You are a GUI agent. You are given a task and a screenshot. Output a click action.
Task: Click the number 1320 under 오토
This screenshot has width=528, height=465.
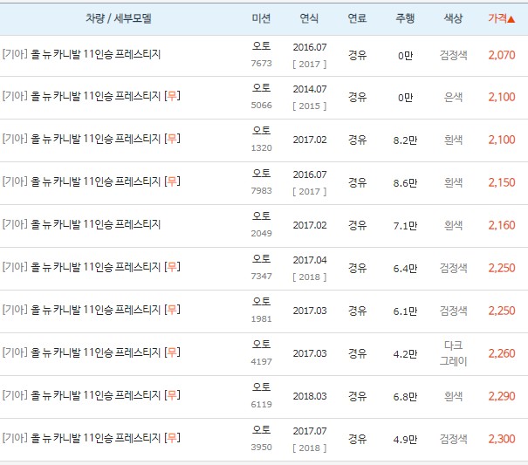[261, 148]
